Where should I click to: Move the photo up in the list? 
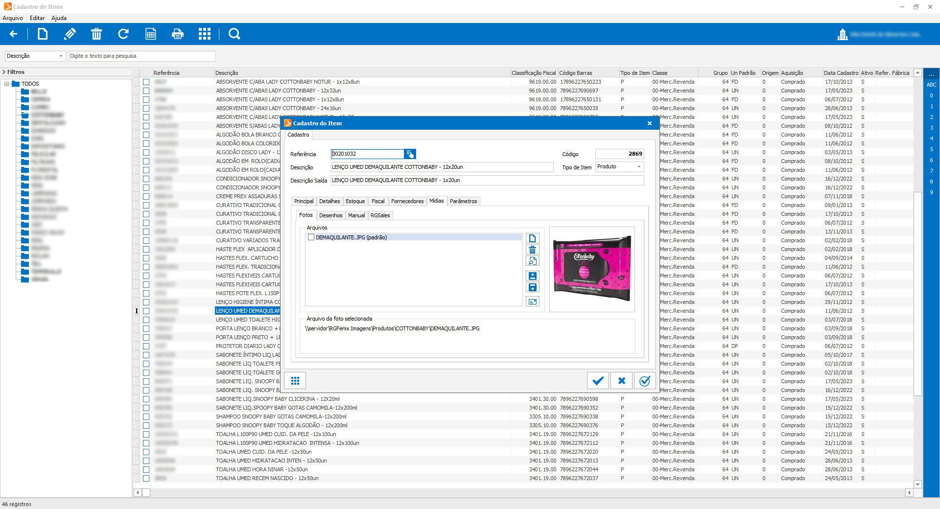[532, 276]
